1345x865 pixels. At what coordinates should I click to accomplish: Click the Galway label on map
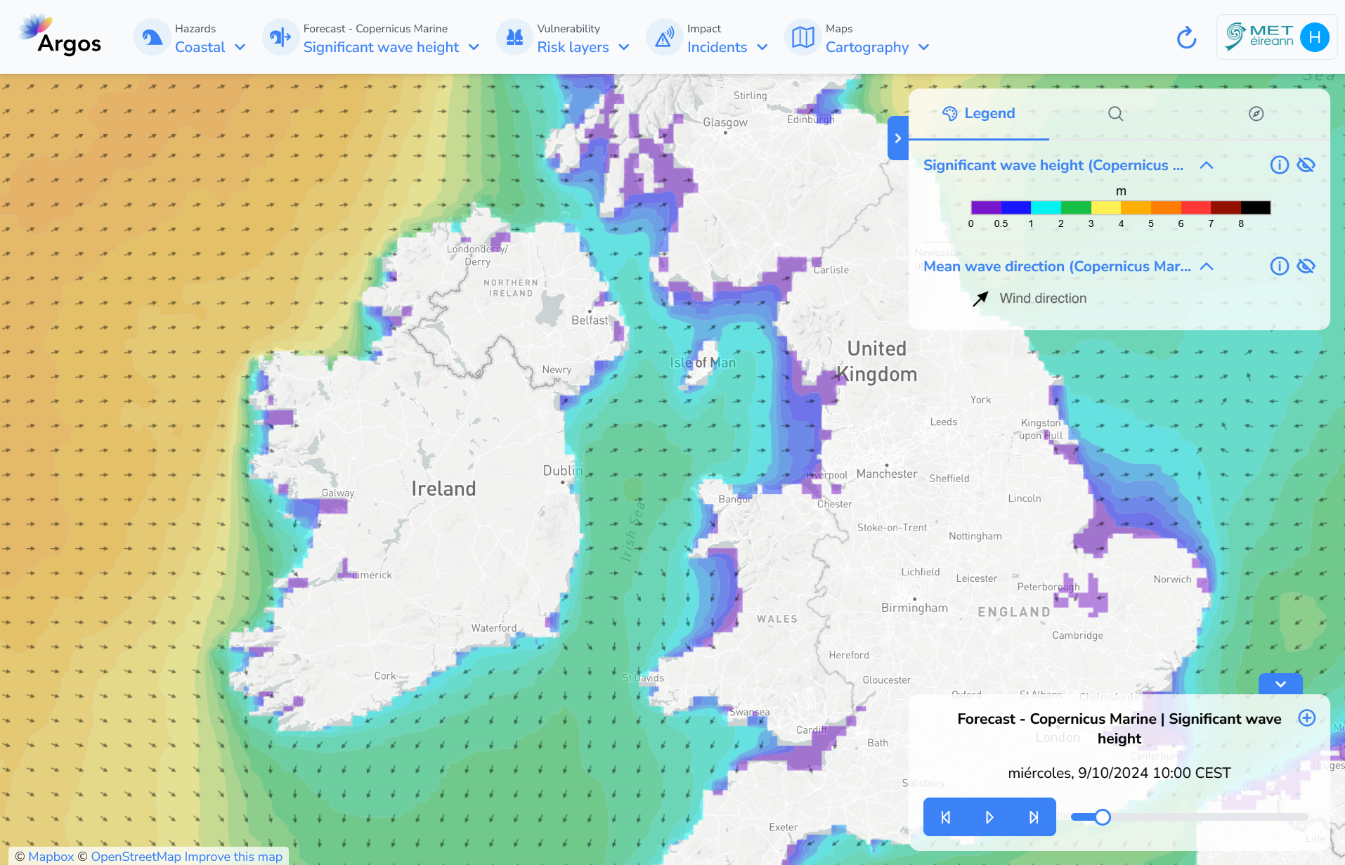(338, 493)
